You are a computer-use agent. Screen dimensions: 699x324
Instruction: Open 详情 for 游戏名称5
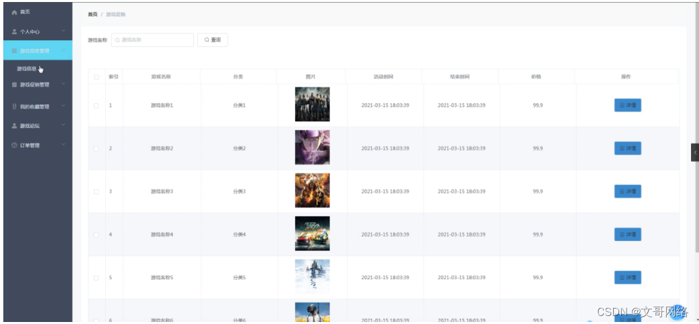pyautogui.click(x=628, y=277)
